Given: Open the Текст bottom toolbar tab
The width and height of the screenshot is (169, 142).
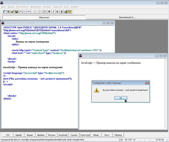Looking at the screenshot, I should click(x=107, y=135).
